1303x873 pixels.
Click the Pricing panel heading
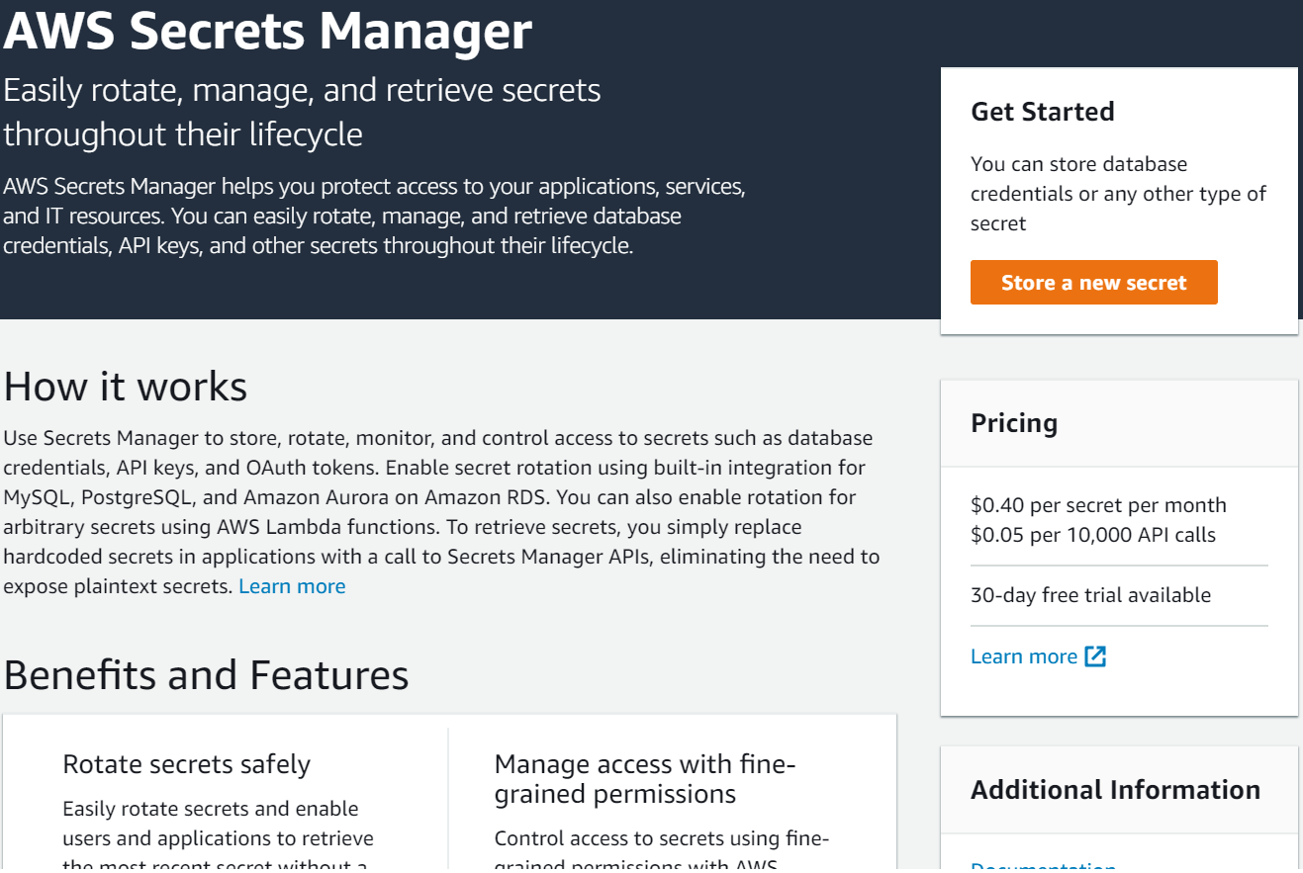[x=1014, y=423]
